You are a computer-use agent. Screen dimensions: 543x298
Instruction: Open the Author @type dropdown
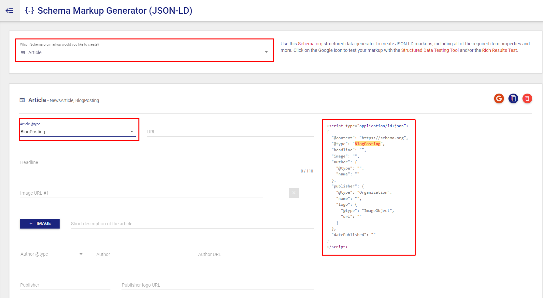tap(52, 254)
